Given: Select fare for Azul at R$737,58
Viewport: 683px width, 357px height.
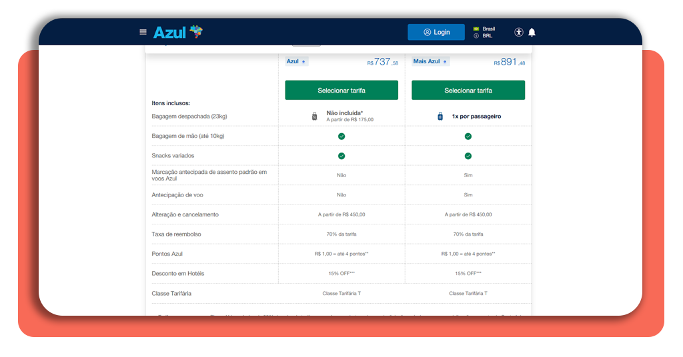Looking at the screenshot, I should (x=341, y=90).
